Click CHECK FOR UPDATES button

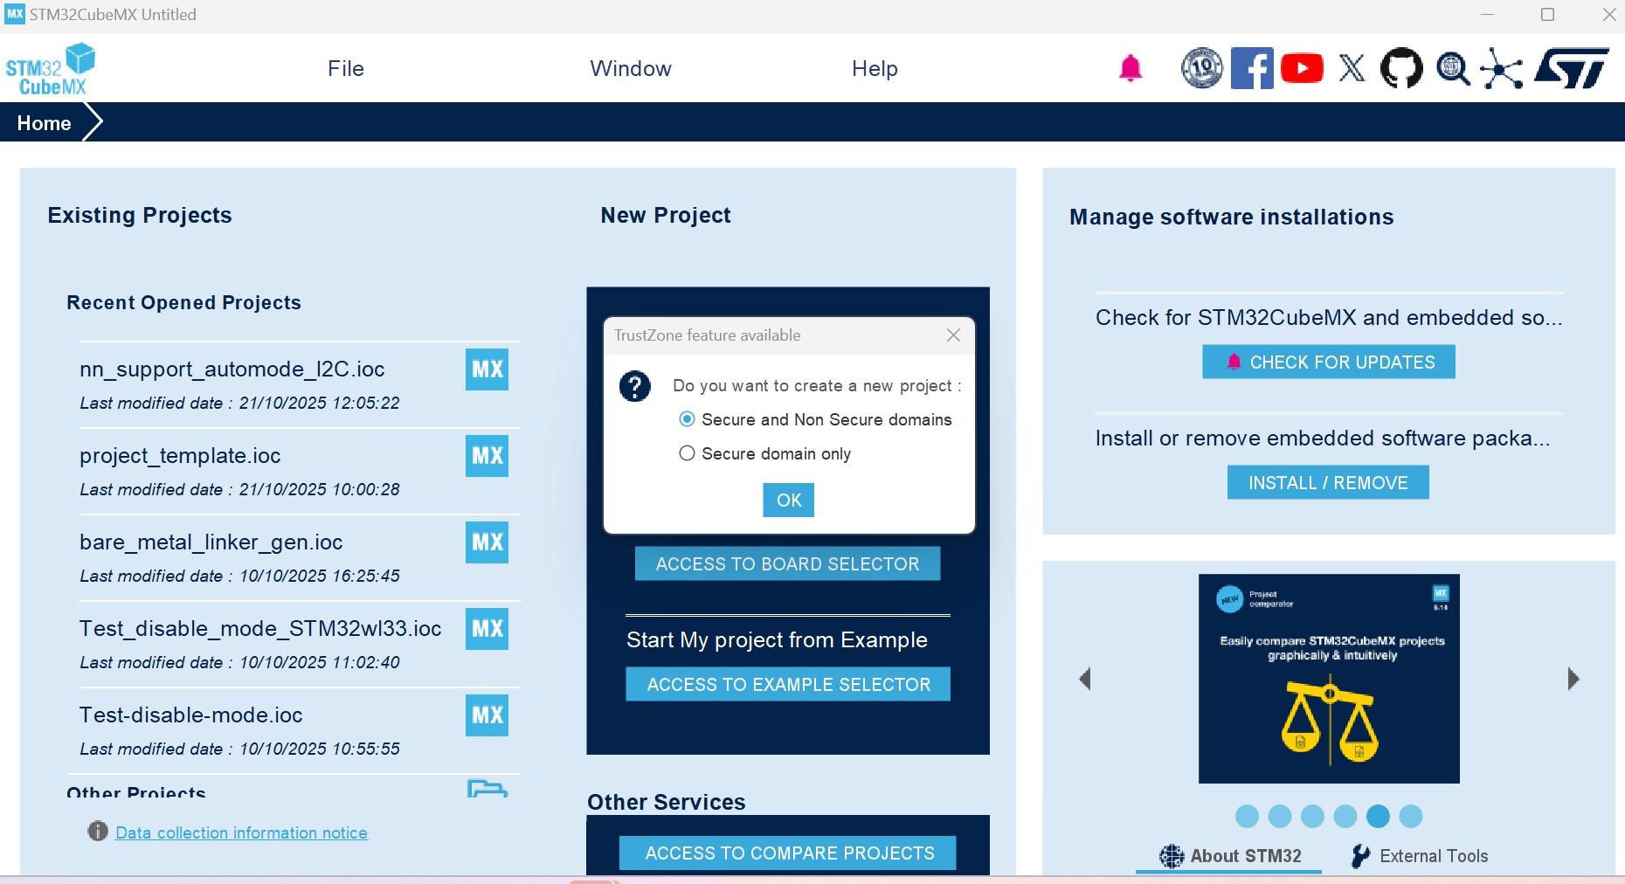coord(1329,363)
